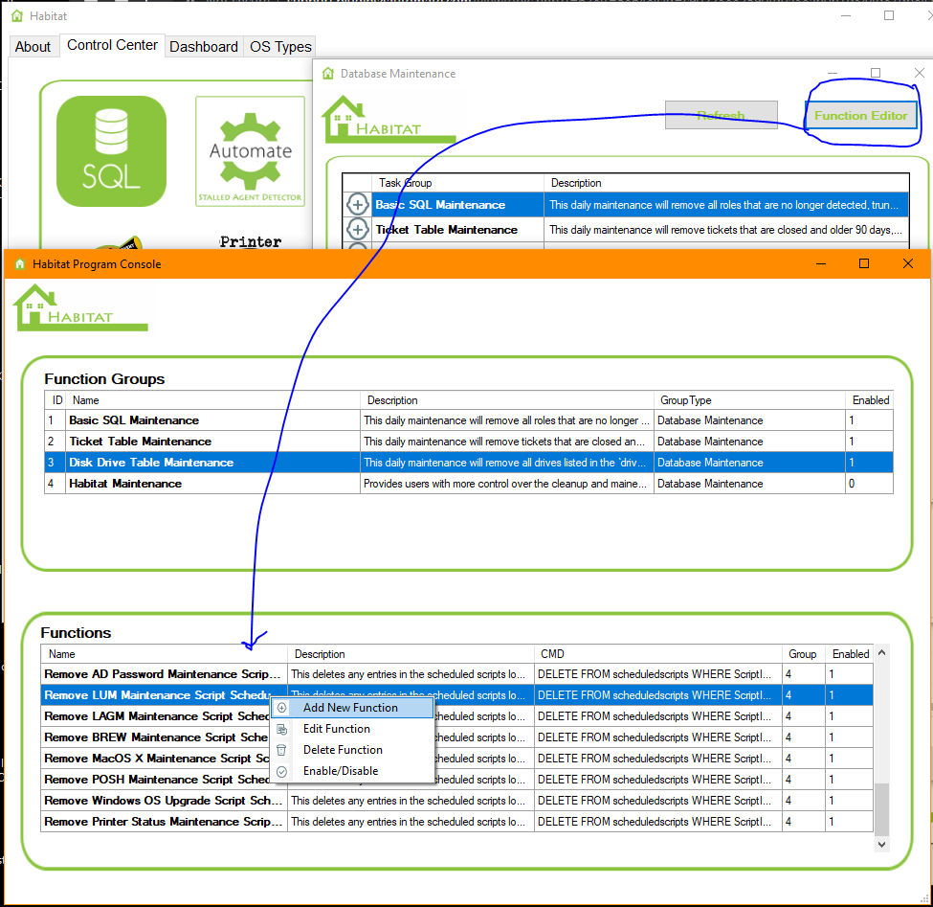
Task: Click the plus icon beside Add New Function
Action: click(x=282, y=708)
